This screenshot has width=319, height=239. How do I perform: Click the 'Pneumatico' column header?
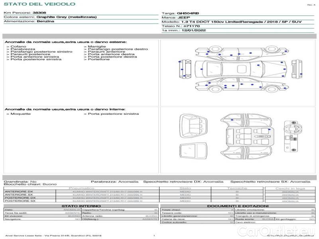(82, 188)
